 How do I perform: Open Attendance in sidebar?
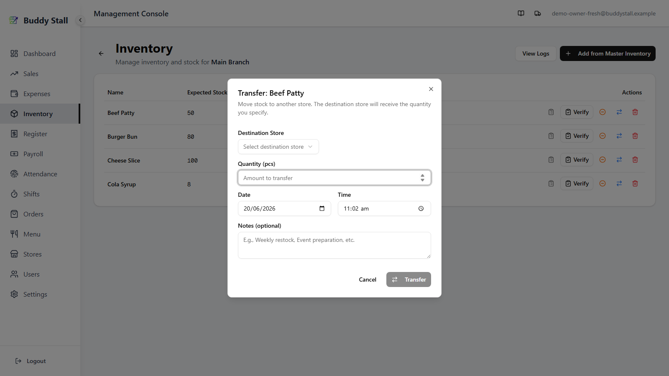pos(40,174)
